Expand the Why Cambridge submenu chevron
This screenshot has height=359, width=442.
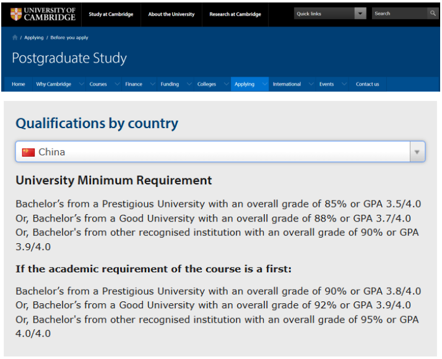click(82, 84)
